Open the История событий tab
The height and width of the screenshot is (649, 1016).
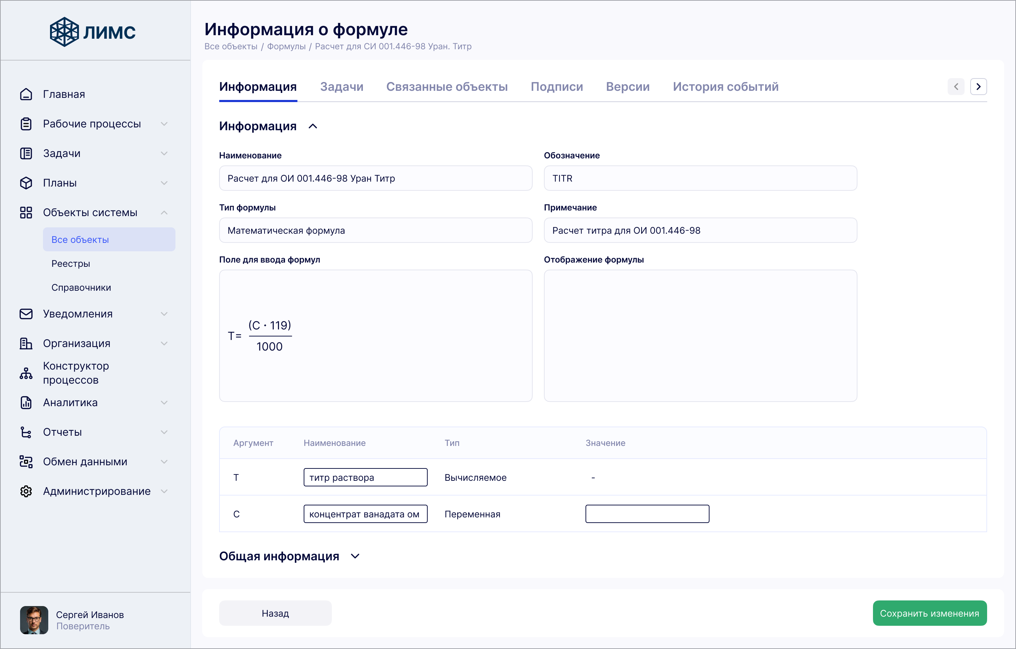coord(725,86)
